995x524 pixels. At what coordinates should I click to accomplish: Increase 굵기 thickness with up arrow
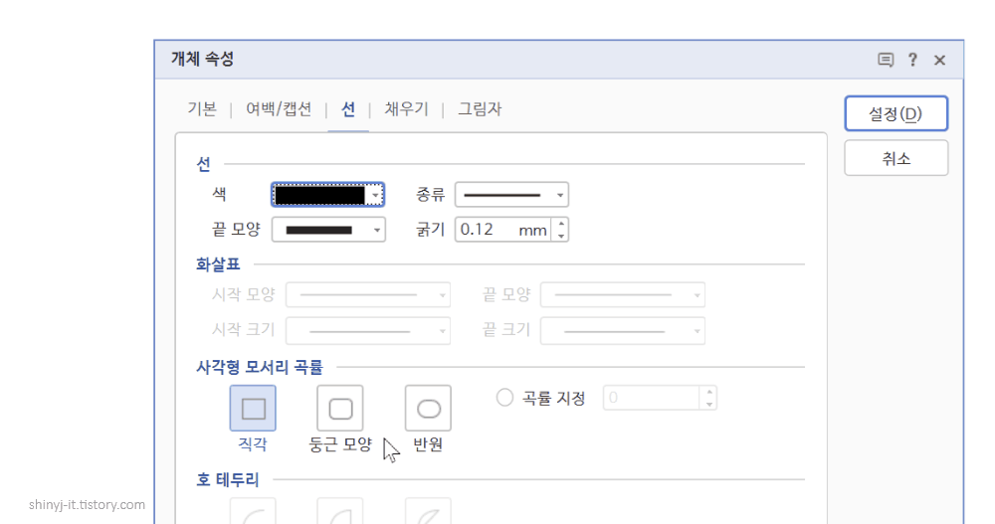point(561,224)
